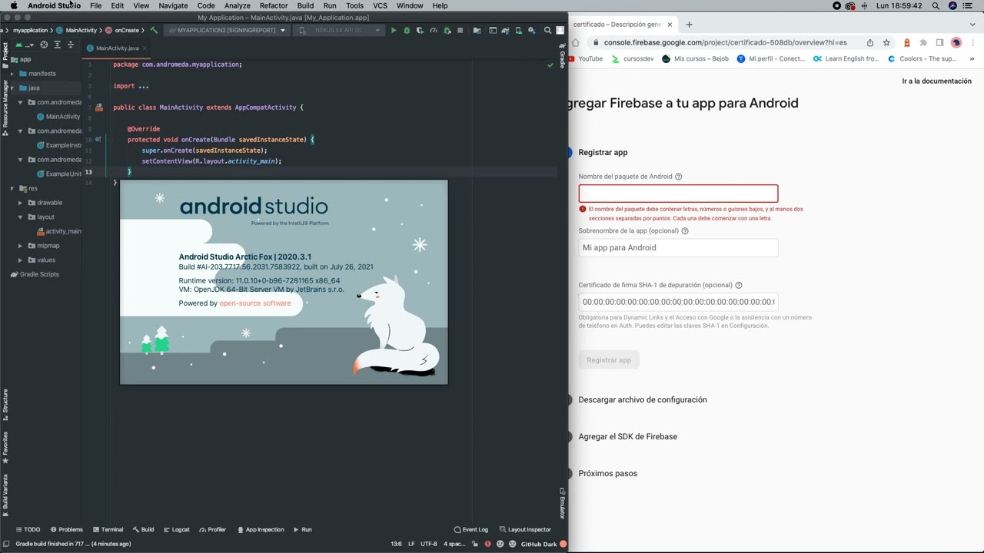
Task: Open the Structure tool window
Action: 5,405
